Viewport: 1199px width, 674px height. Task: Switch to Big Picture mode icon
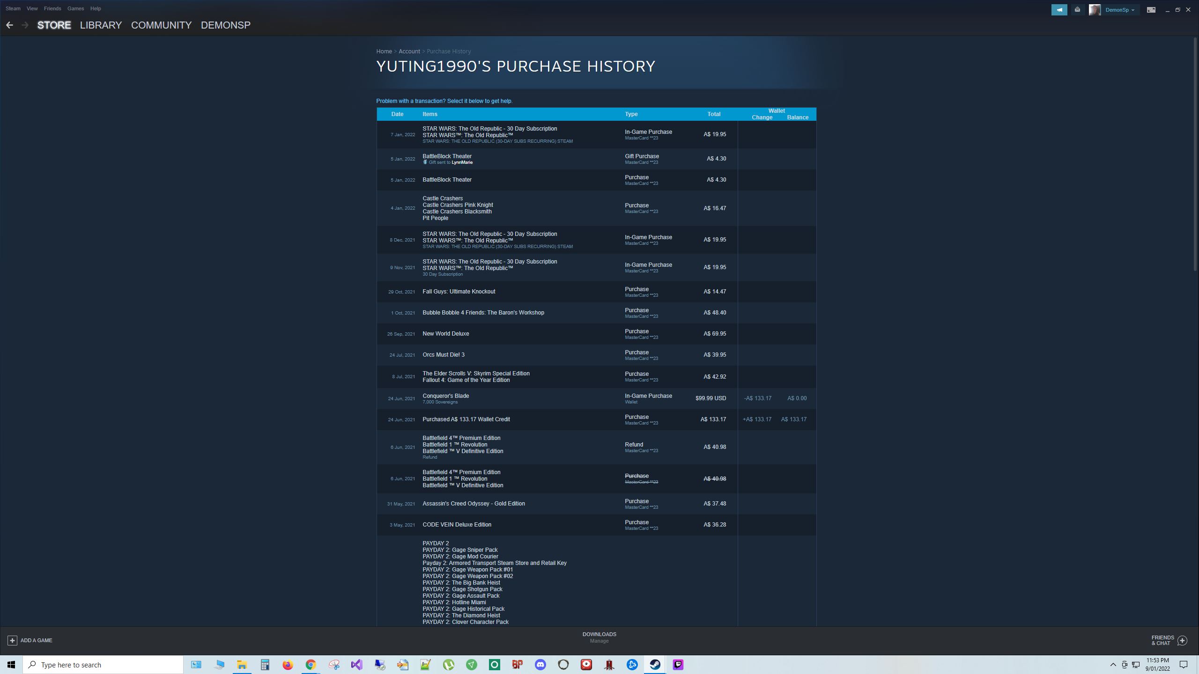coord(1151,10)
